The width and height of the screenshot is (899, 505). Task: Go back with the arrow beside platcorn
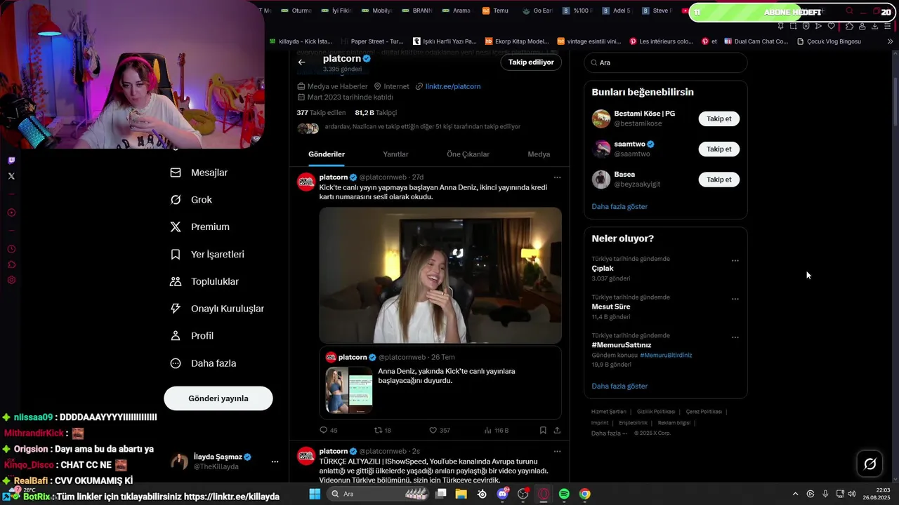tap(301, 62)
